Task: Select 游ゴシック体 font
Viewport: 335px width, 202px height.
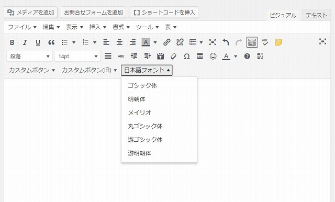Action: click(159, 140)
